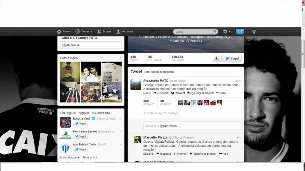Viewport: 305px width, 171px height.
Task: Click inside the Rispondi a @pato7oficial field
Action: point(192,126)
